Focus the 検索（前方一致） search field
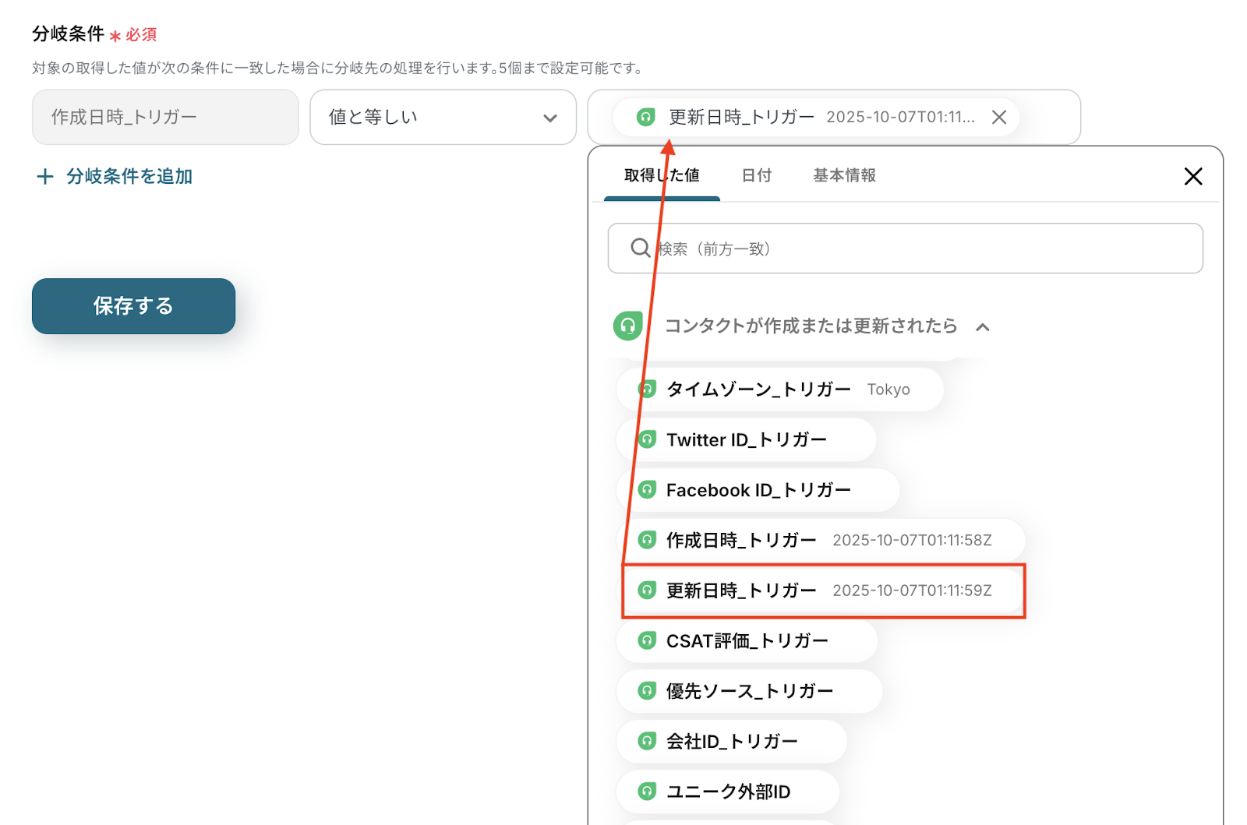Viewport: 1247px width, 825px height. 920,249
